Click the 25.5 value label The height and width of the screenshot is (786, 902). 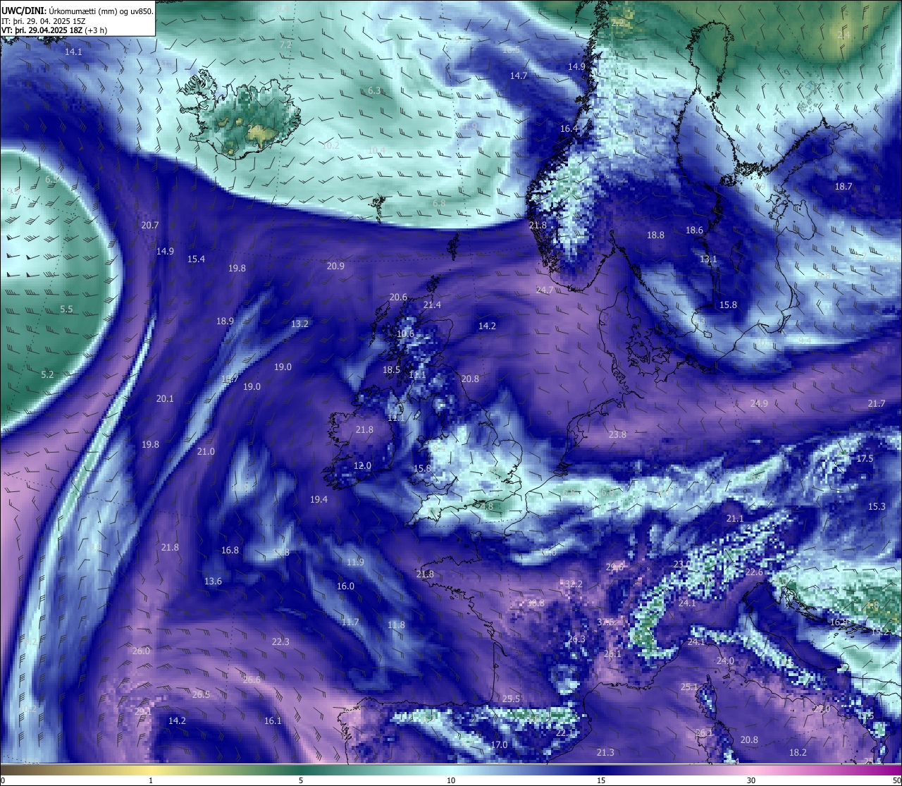click(x=511, y=699)
